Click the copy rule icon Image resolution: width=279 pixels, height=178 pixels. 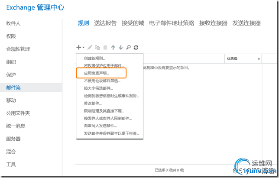[97, 47]
